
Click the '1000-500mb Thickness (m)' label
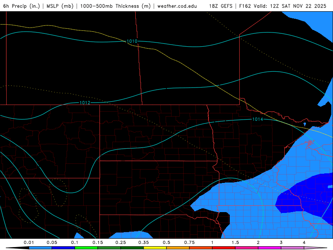coord(115,6)
